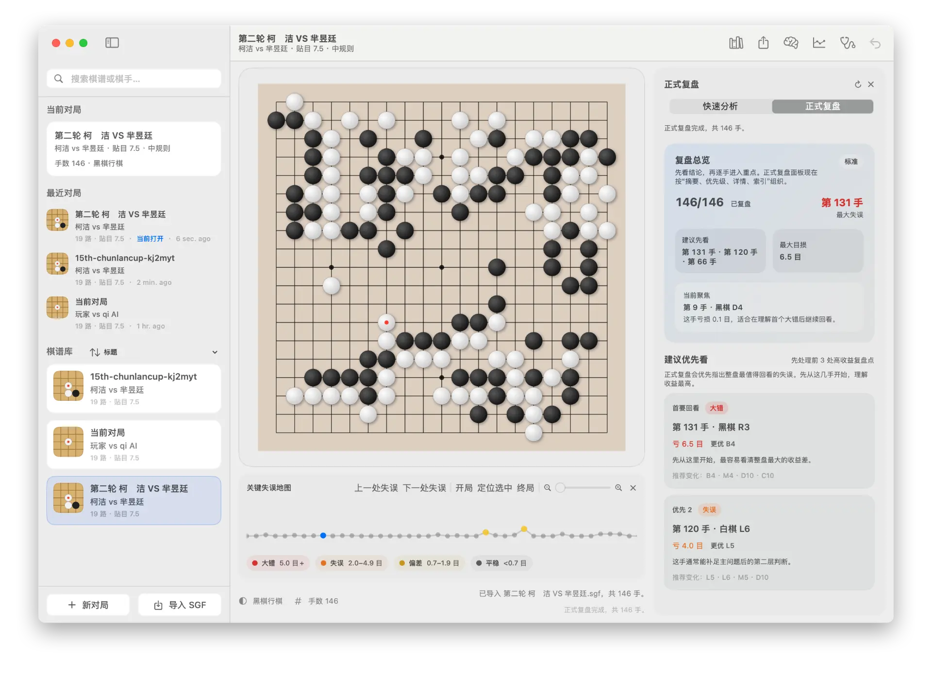Toggle the left sidebar panel icon
Image resolution: width=932 pixels, height=674 pixels.
pyautogui.click(x=112, y=43)
